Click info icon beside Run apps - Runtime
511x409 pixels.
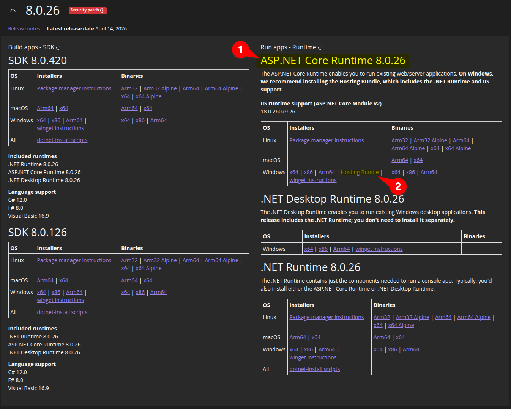point(320,48)
